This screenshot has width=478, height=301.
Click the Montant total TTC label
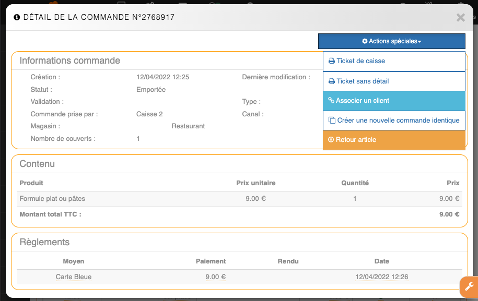coord(50,214)
